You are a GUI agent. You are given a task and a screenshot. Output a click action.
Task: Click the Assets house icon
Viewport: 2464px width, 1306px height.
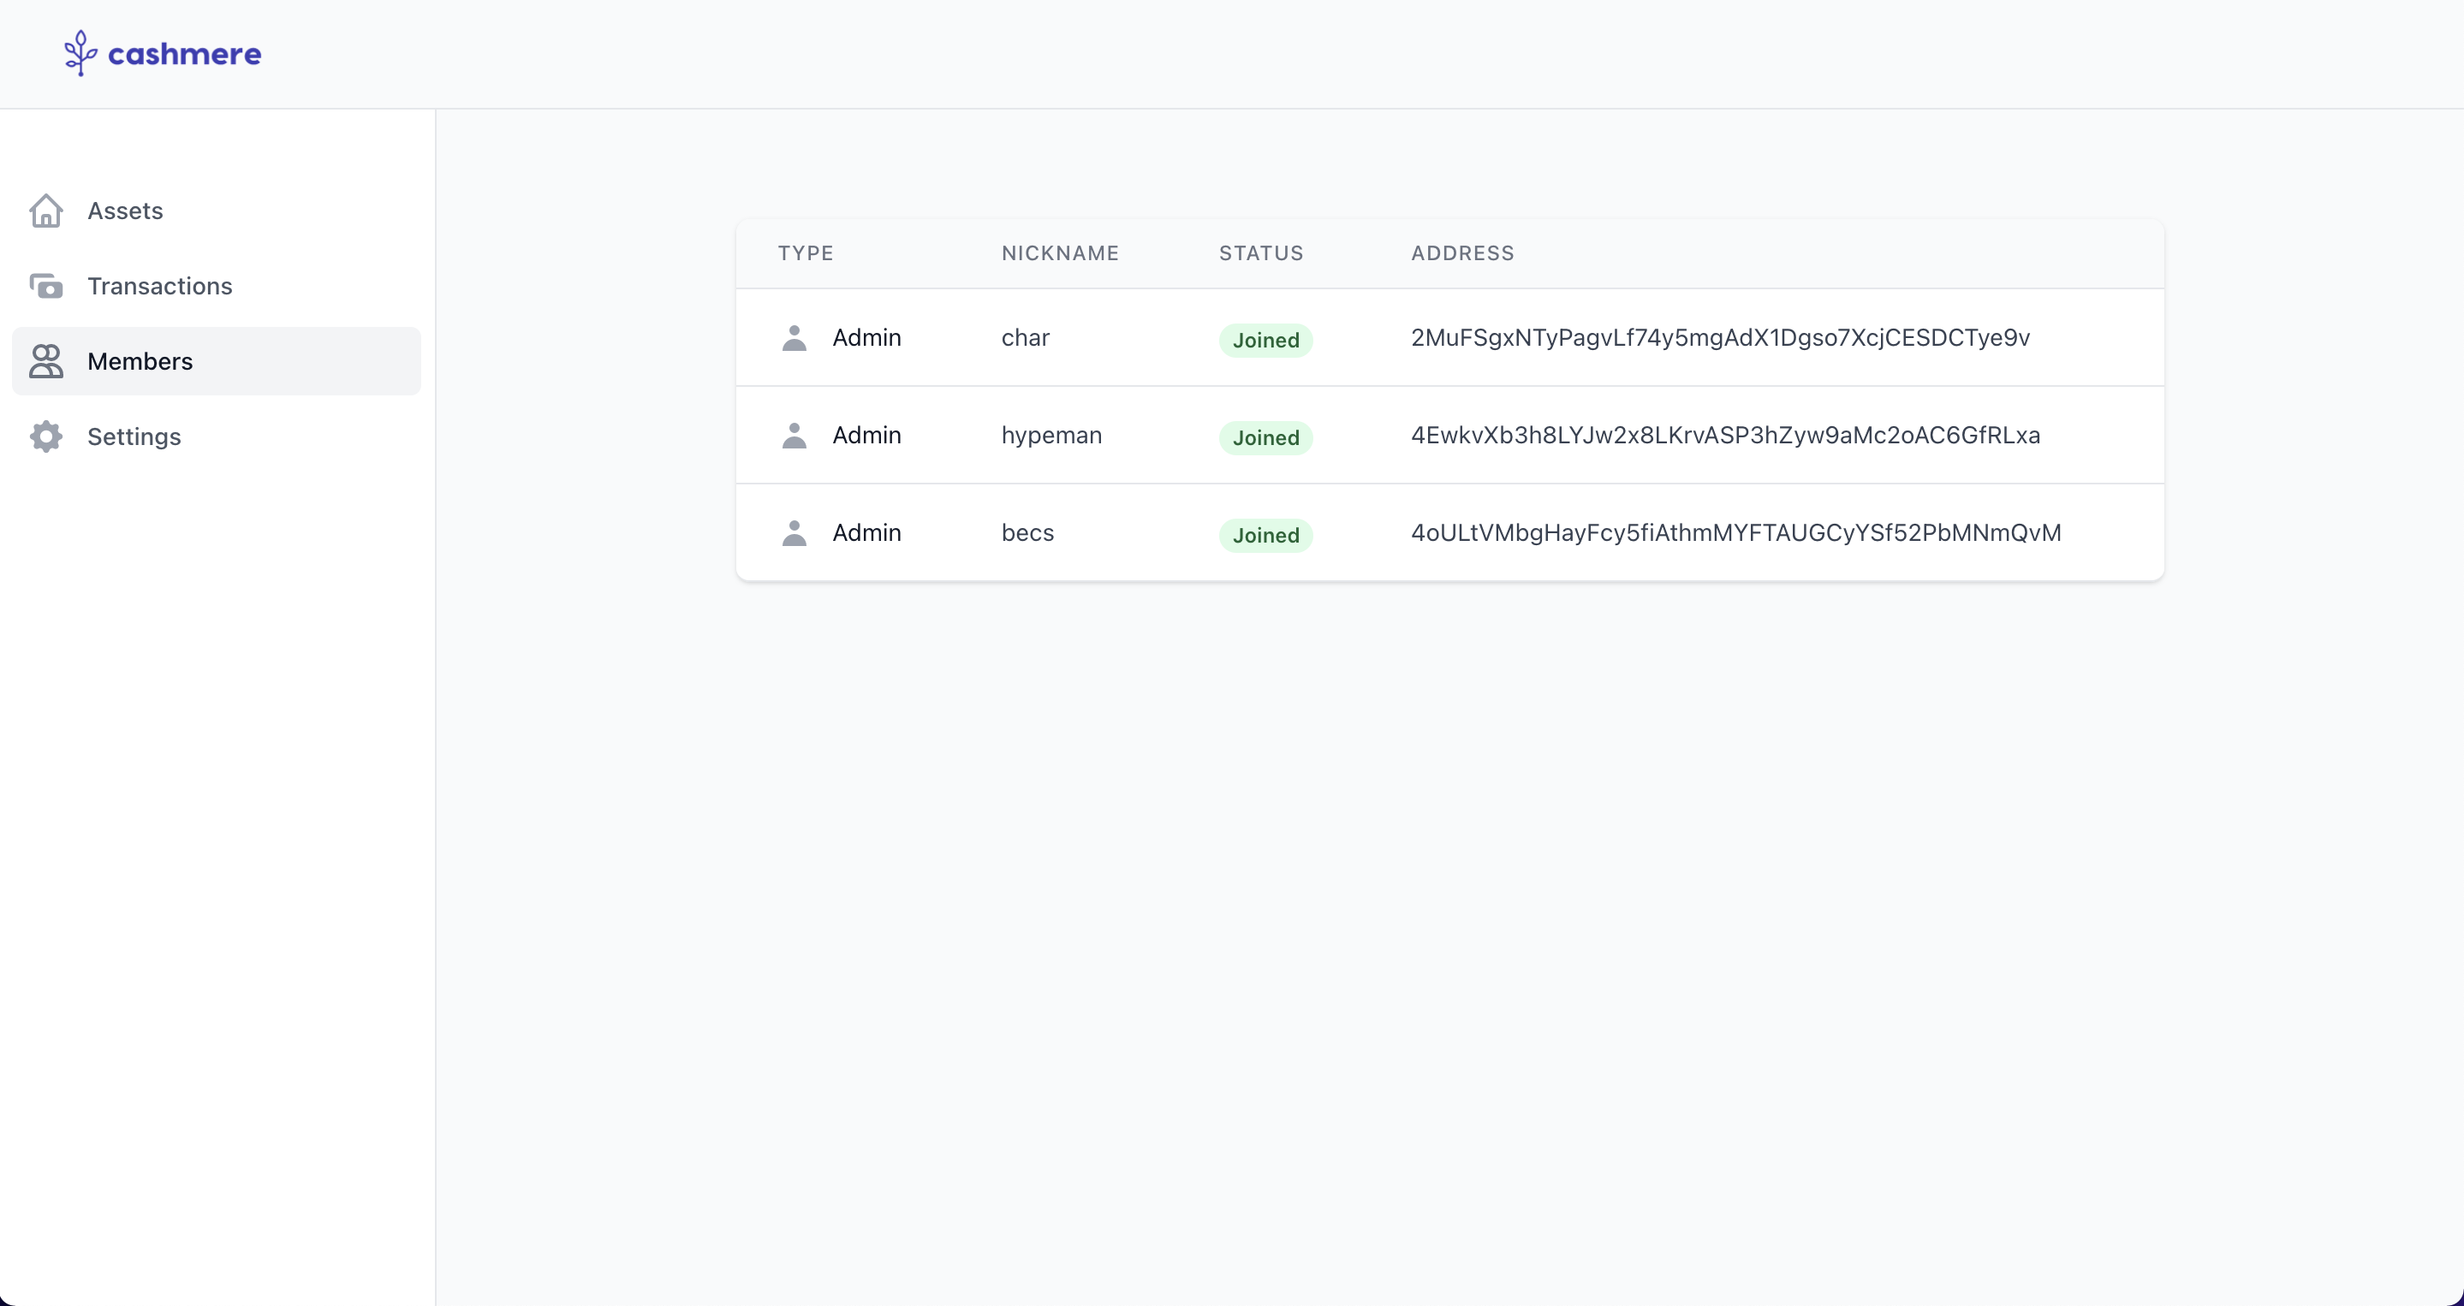coord(46,211)
